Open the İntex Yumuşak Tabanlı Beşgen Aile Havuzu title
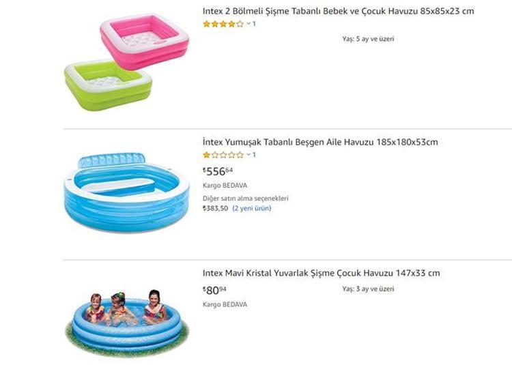The image size is (512, 365). click(320, 142)
